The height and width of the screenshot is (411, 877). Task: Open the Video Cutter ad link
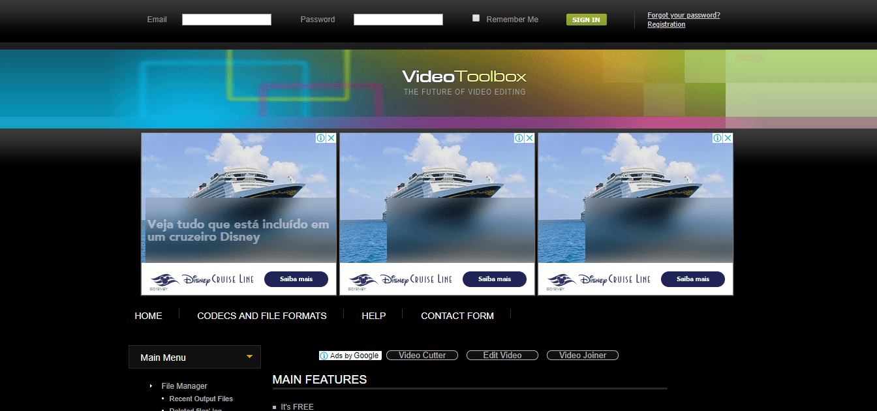click(422, 356)
